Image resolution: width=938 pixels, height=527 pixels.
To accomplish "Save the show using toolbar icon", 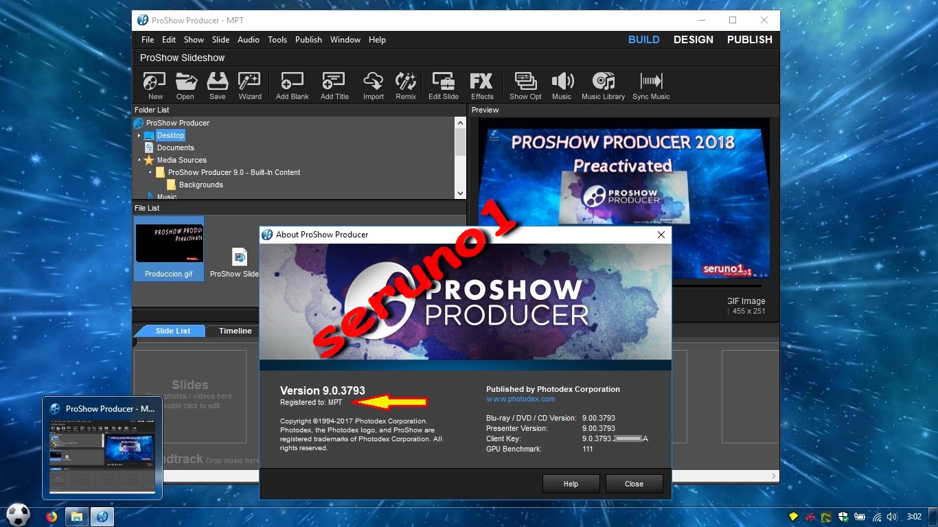I will pos(218,86).
